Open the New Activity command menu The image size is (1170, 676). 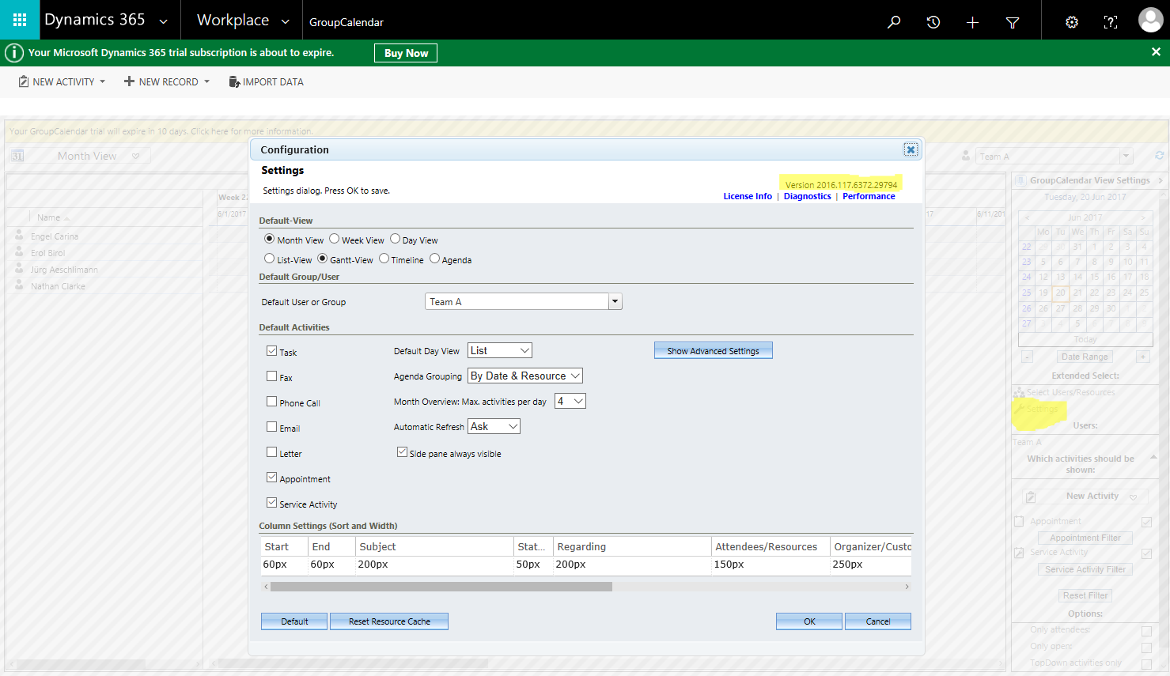coord(62,81)
